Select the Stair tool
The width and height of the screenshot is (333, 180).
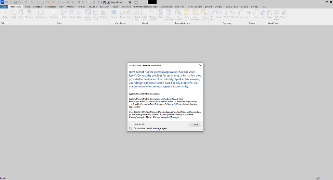[129, 14]
